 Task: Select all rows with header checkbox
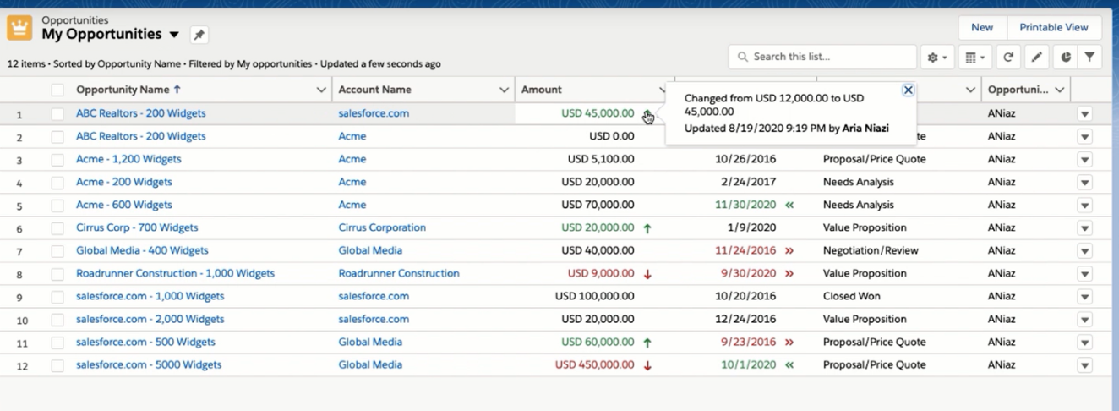[x=57, y=90]
